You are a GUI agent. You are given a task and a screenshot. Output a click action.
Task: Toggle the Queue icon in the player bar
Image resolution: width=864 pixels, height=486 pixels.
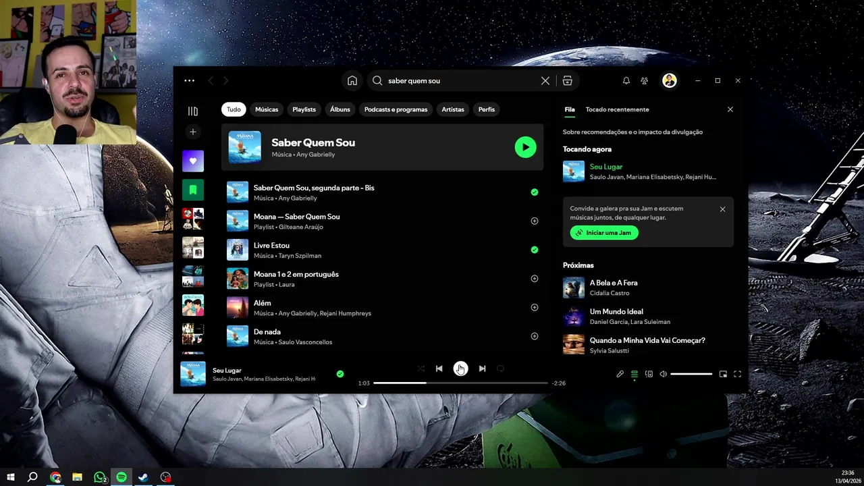pos(634,374)
